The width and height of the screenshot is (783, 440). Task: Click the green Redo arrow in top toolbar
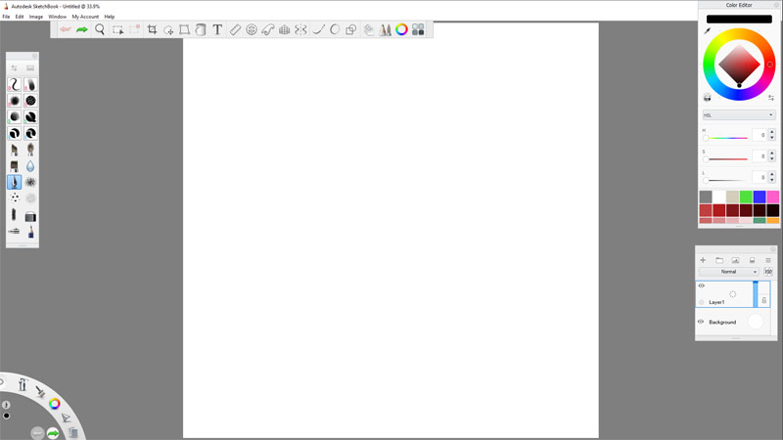82,29
